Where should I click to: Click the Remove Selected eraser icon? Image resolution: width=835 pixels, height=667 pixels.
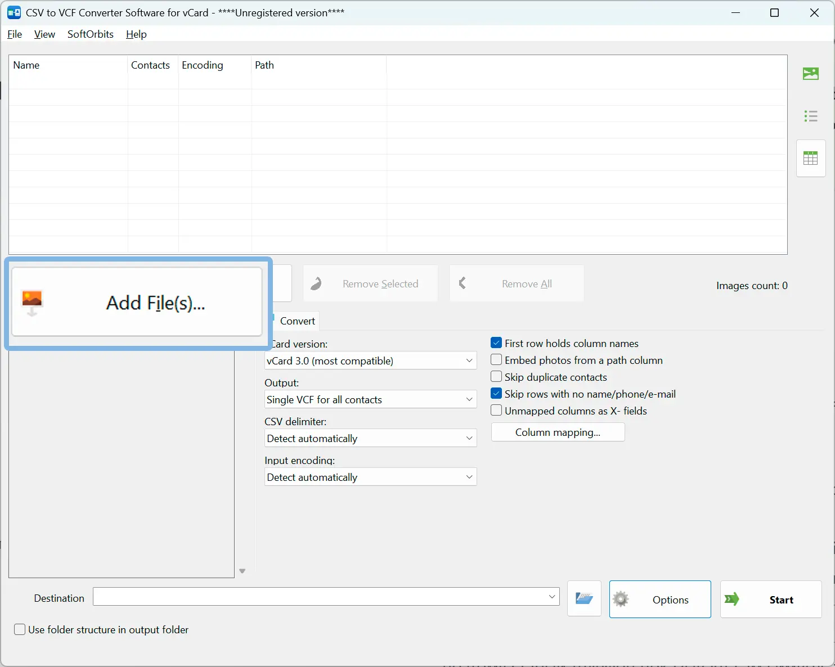tap(316, 283)
